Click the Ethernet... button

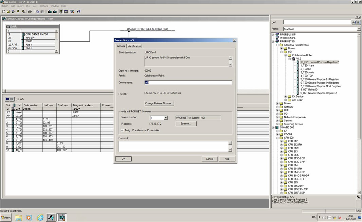tap(186, 124)
